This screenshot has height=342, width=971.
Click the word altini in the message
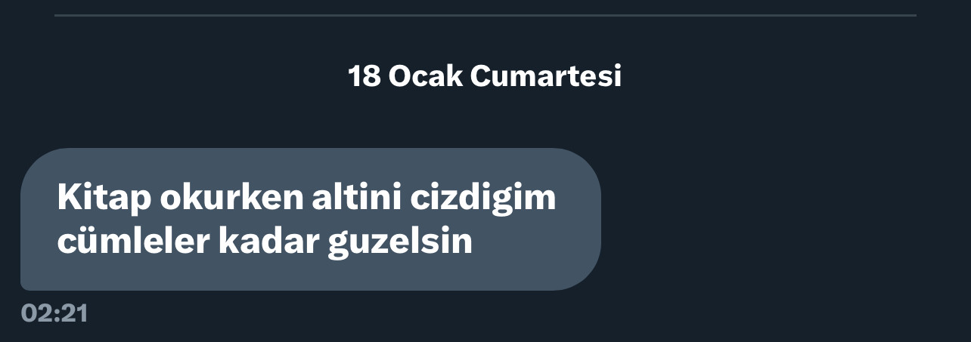pyautogui.click(x=357, y=199)
